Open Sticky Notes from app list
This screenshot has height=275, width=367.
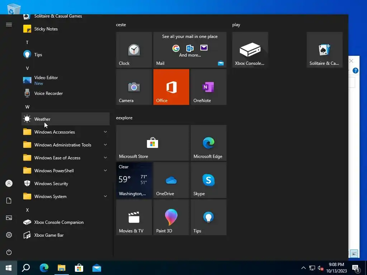(x=66, y=29)
